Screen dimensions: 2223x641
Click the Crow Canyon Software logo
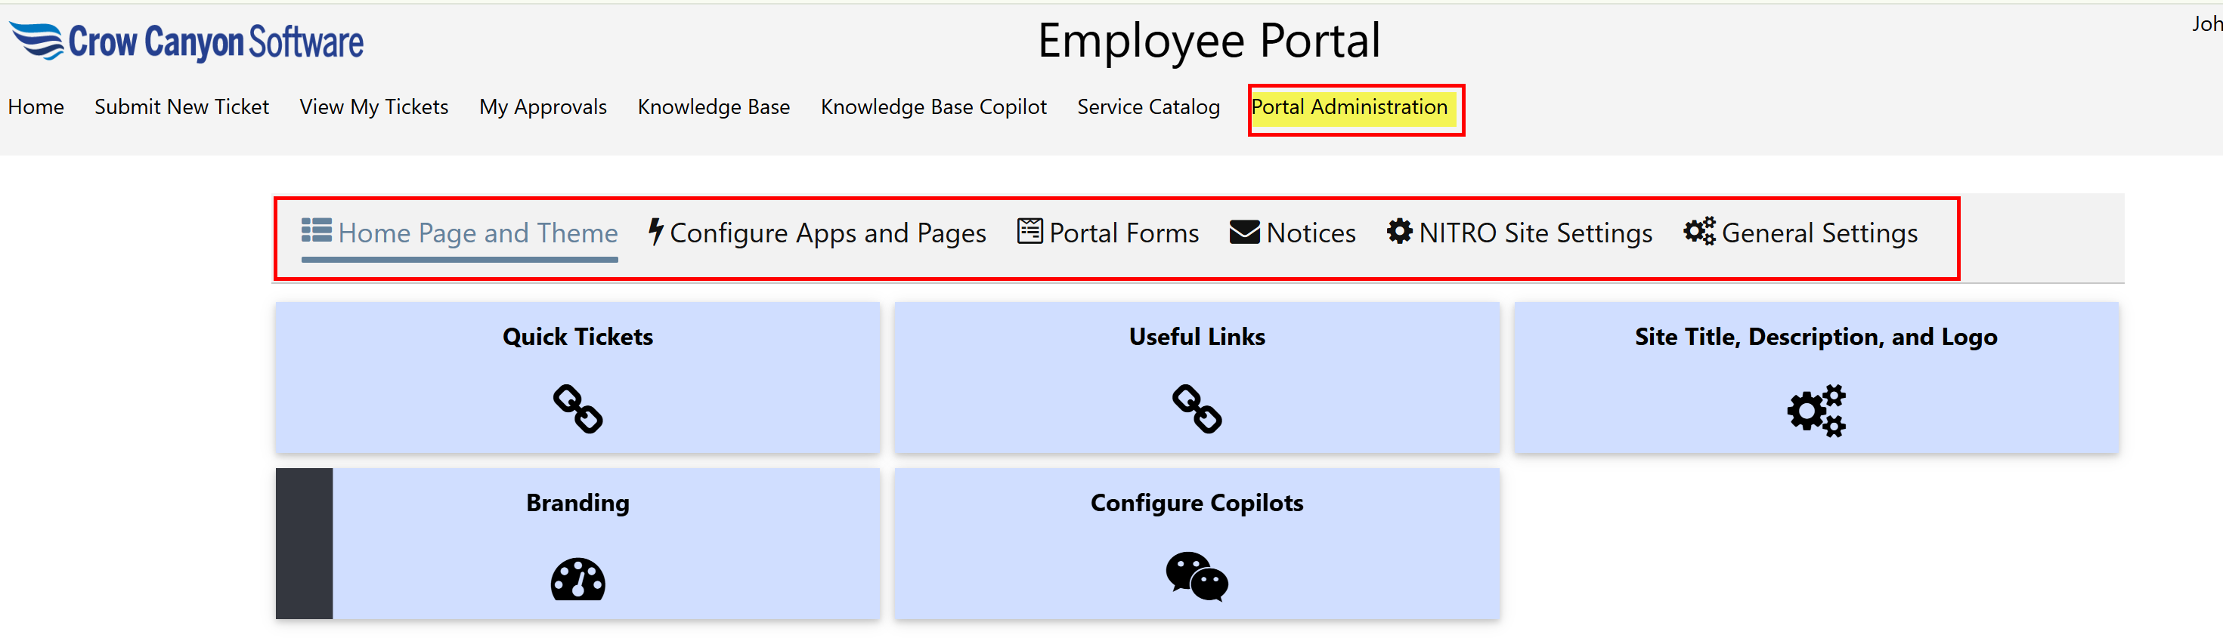click(187, 42)
